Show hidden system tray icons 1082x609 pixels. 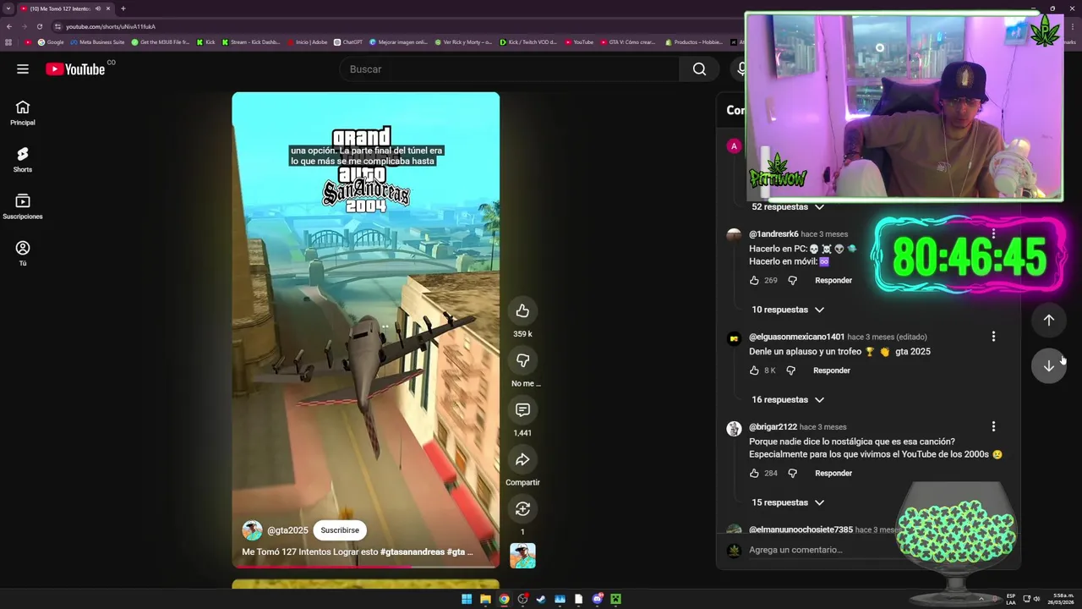coord(981,599)
